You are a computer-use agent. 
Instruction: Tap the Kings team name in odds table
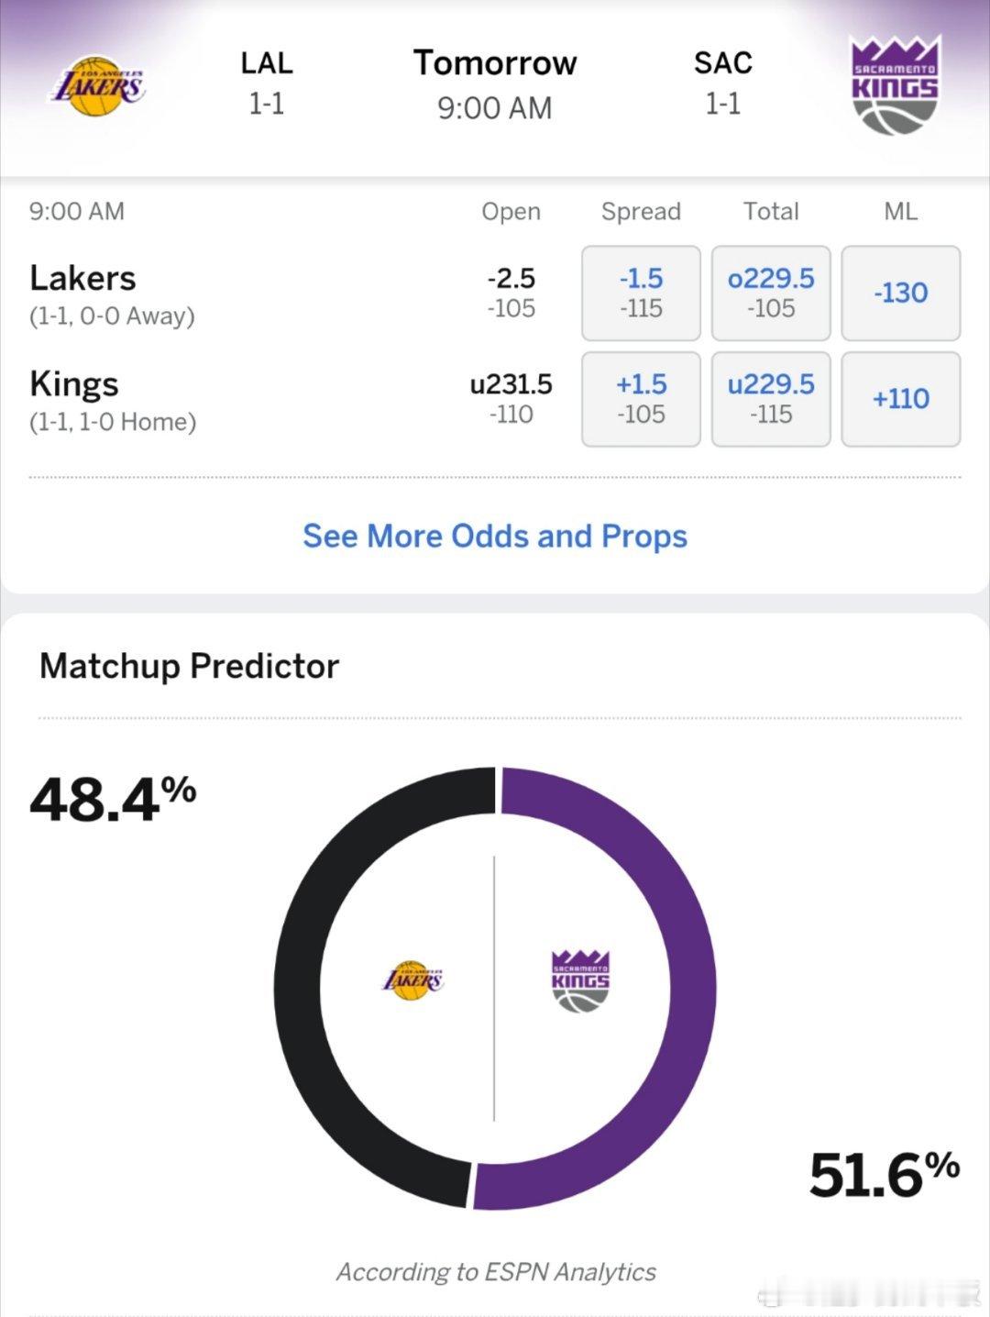click(74, 384)
